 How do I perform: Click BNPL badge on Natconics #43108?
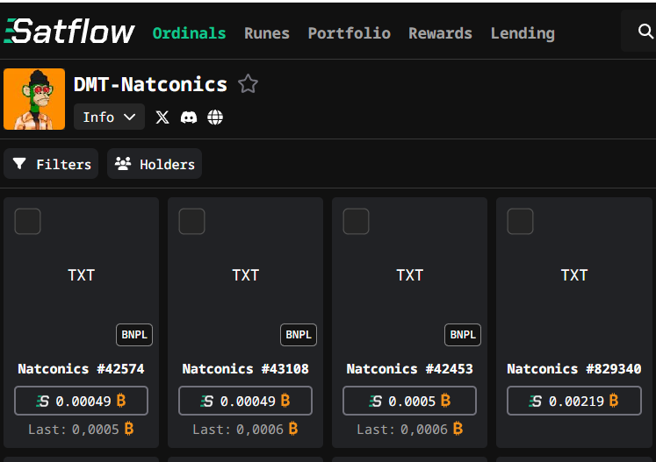[x=299, y=335]
